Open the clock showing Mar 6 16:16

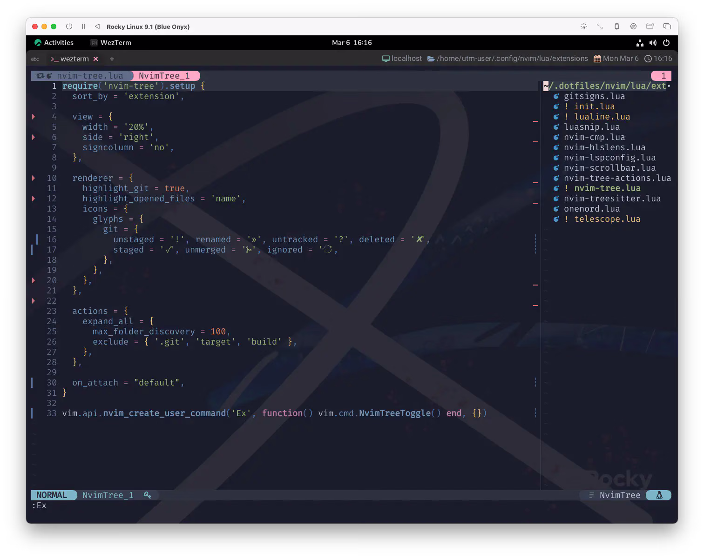point(352,43)
